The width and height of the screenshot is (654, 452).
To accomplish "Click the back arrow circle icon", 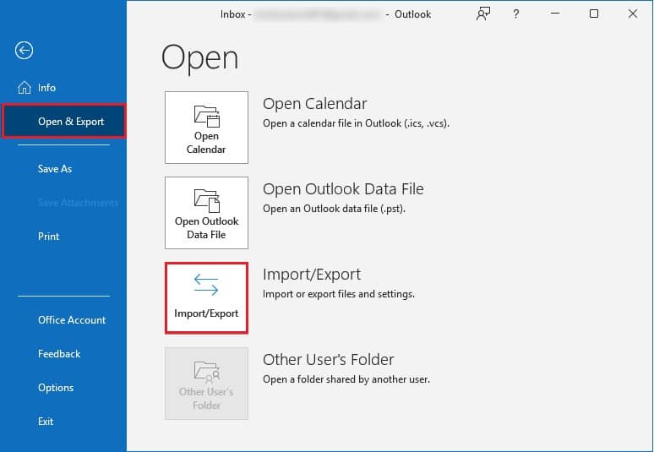I will (25, 51).
